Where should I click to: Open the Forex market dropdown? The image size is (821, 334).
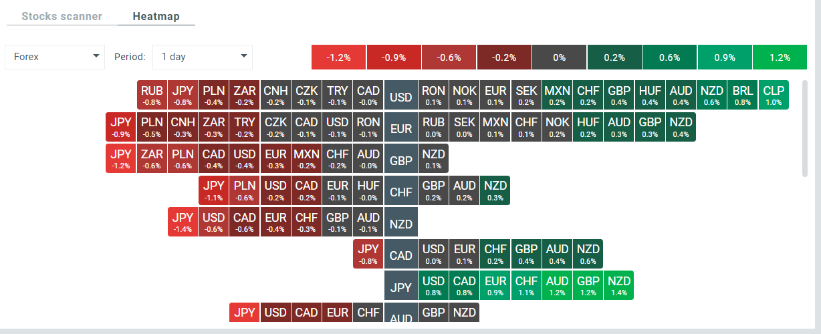(x=55, y=57)
